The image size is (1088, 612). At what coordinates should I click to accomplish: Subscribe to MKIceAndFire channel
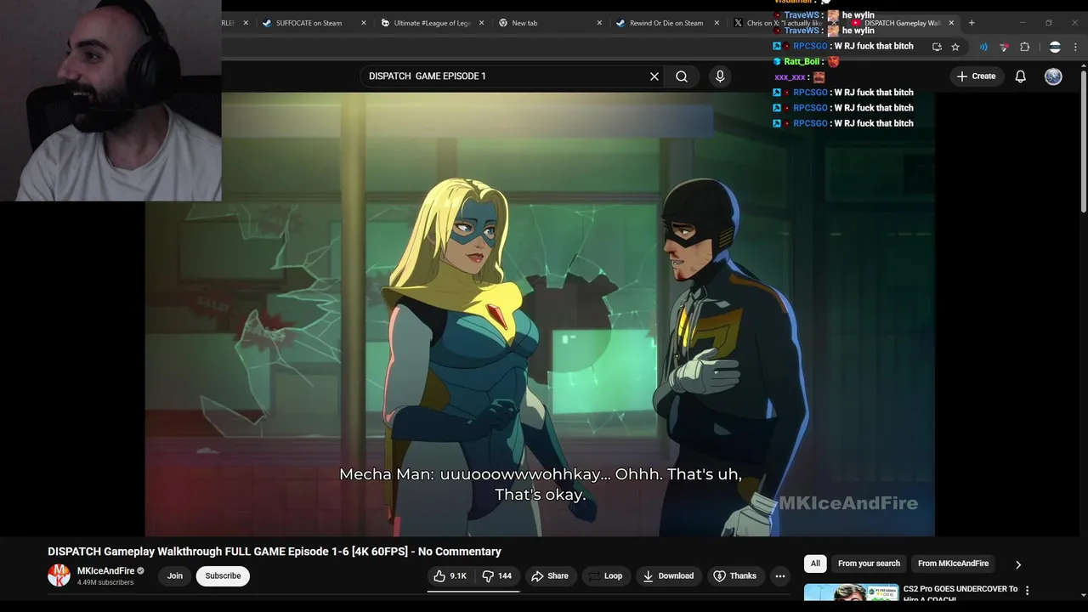(x=223, y=576)
